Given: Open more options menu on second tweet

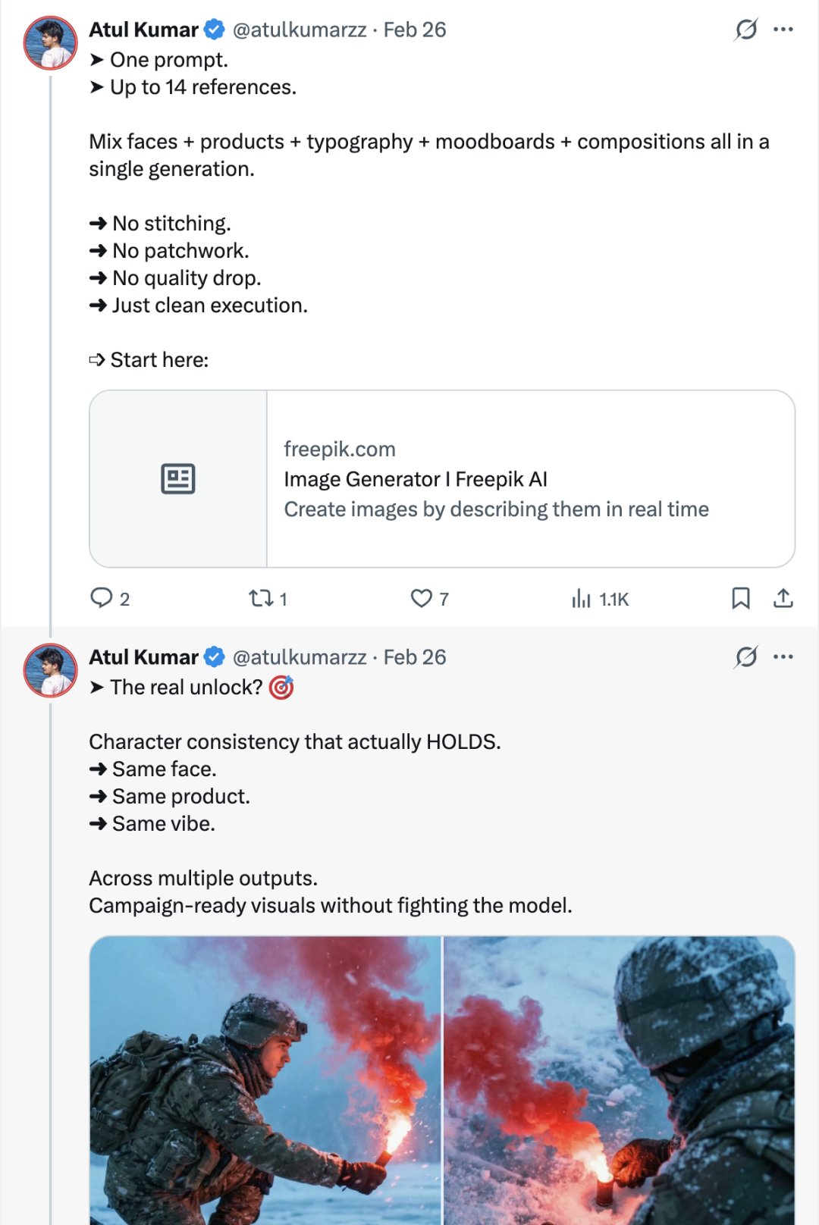Looking at the screenshot, I should pyautogui.click(x=783, y=656).
